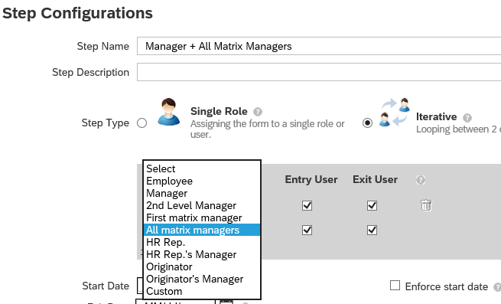Click the Step Name input field
The height and width of the screenshot is (304, 501).
point(319,46)
